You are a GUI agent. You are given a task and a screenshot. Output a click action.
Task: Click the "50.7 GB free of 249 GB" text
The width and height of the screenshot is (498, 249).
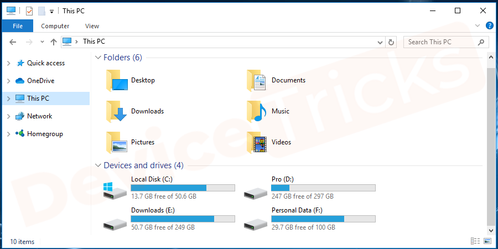pos(163,227)
